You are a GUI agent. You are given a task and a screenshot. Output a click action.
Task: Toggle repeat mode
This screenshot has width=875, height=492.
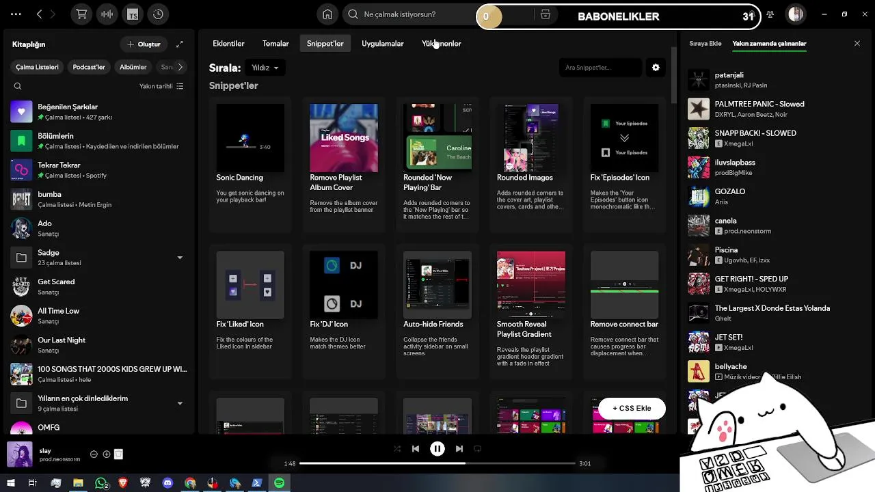tap(478, 449)
